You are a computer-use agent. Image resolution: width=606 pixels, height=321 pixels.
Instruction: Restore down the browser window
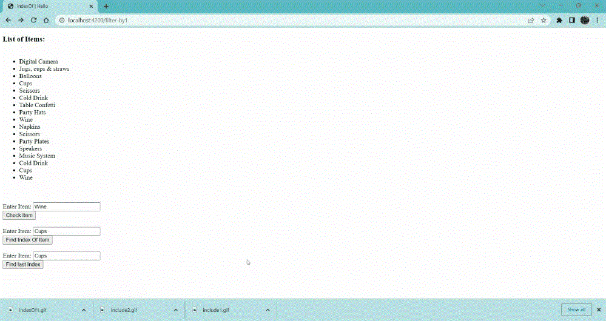click(579, 6)
